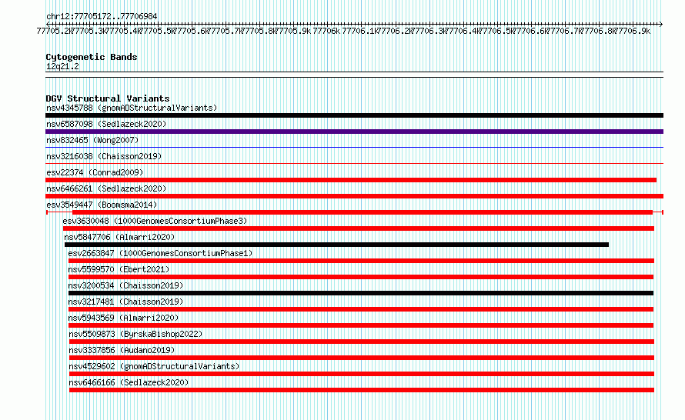Image resolution: width=685 pixels, height=420 pixels.
Task: Click the red bar of nsv6466166
Action: point(362,390)
